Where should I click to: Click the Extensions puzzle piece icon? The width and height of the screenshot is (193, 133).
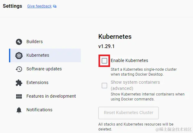coord(19,83)
